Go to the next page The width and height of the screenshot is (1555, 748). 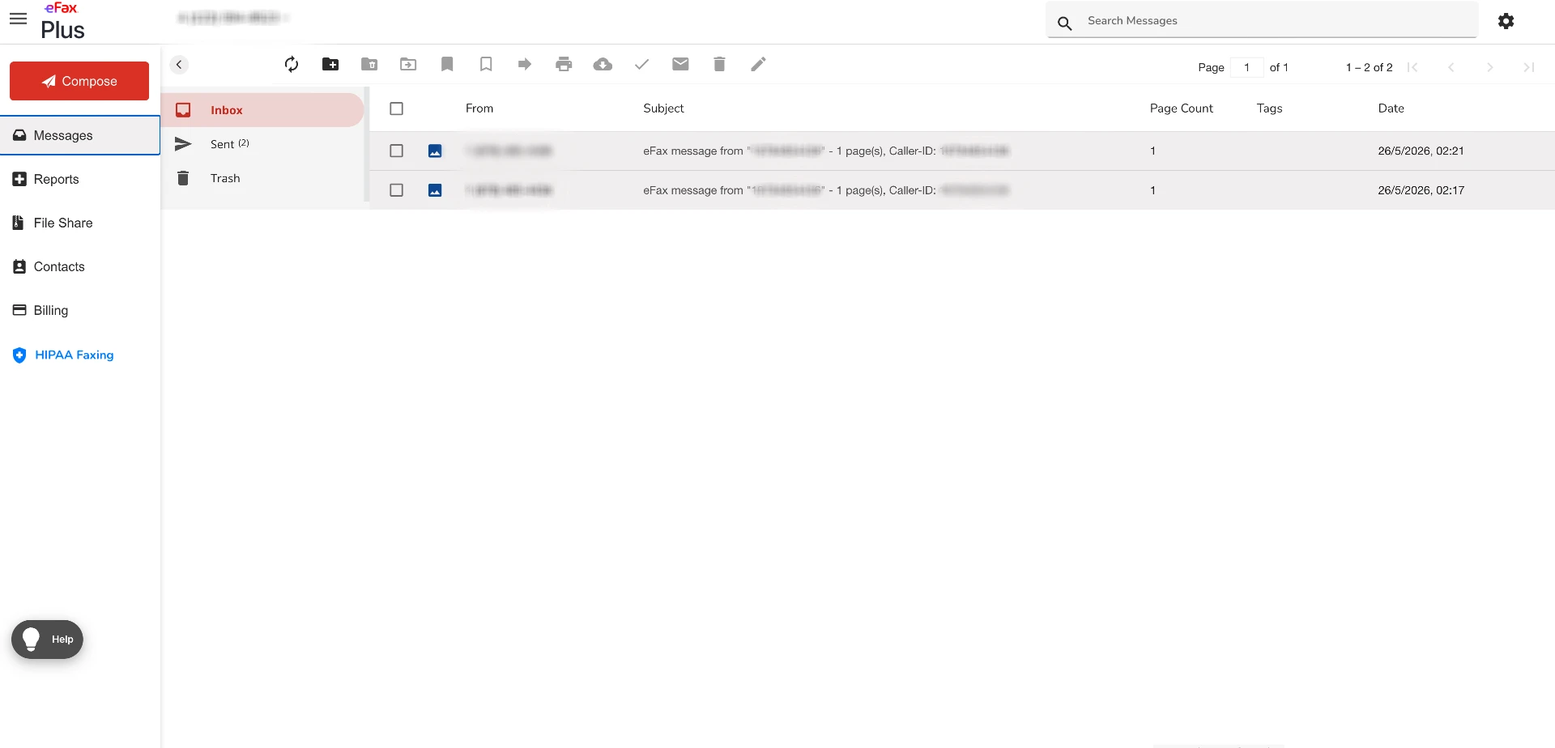1490,67
